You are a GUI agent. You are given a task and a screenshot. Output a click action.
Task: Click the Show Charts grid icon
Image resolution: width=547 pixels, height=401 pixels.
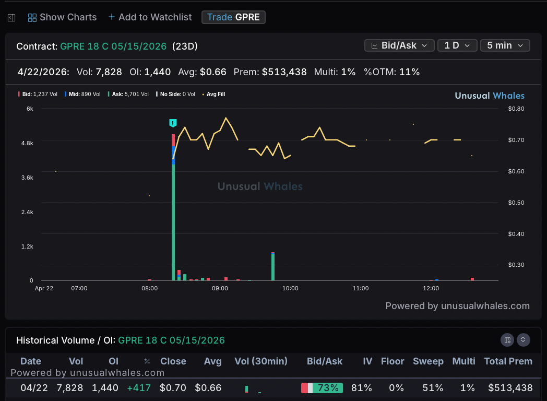point(32,17)
